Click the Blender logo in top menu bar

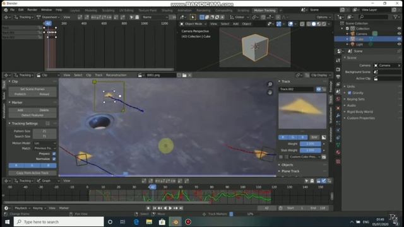(x=6, y=10)
